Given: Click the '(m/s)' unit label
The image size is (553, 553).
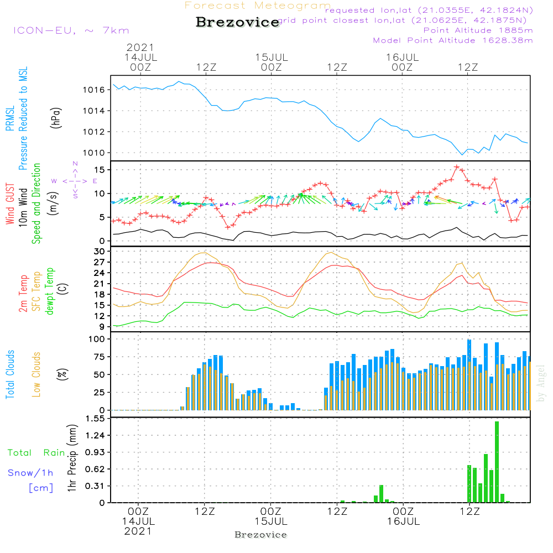Looking at the screenshot, I should (x=54, y=204).
